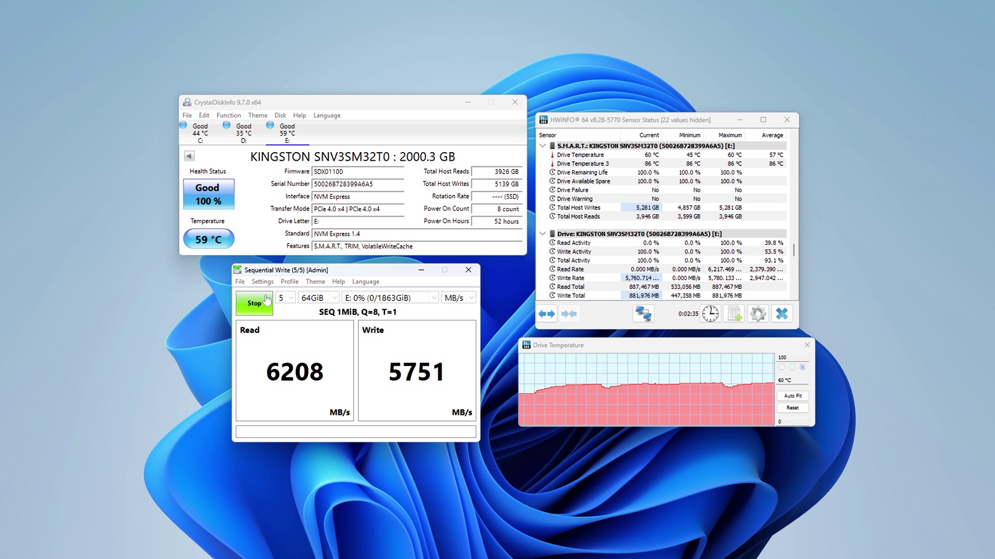Collapse the S.M.A.R.T. KINGSTON sensor group
The width and height of the screenshot is (995, 559).
(542, 146)
